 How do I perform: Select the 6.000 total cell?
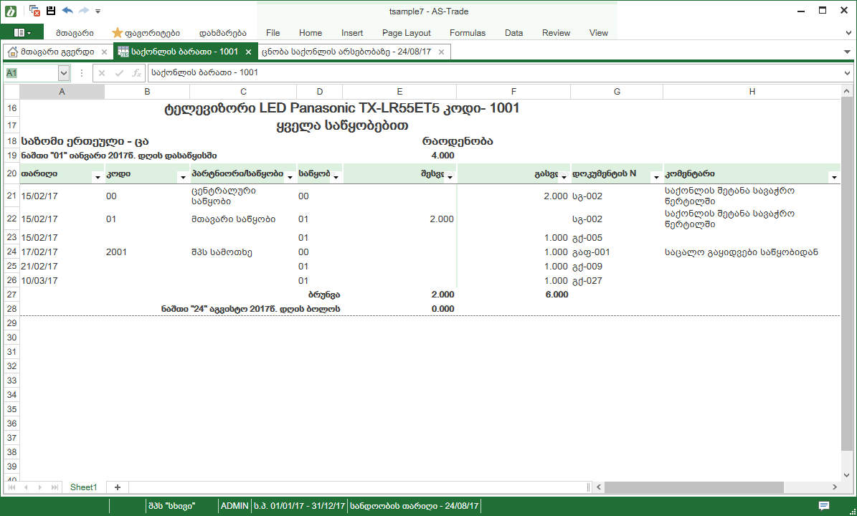click(513, 295)
